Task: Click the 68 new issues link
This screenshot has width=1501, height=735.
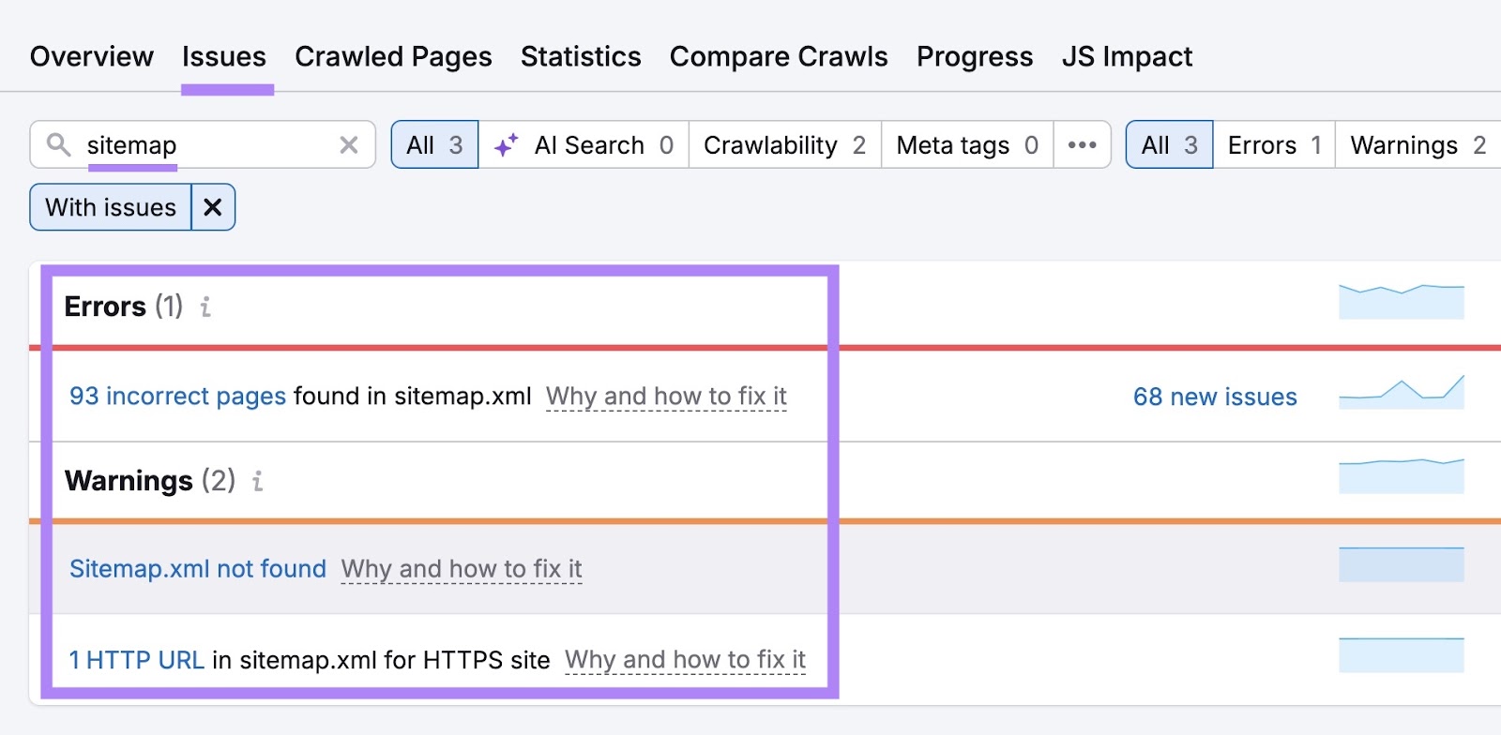Action: click(1214, 397)
